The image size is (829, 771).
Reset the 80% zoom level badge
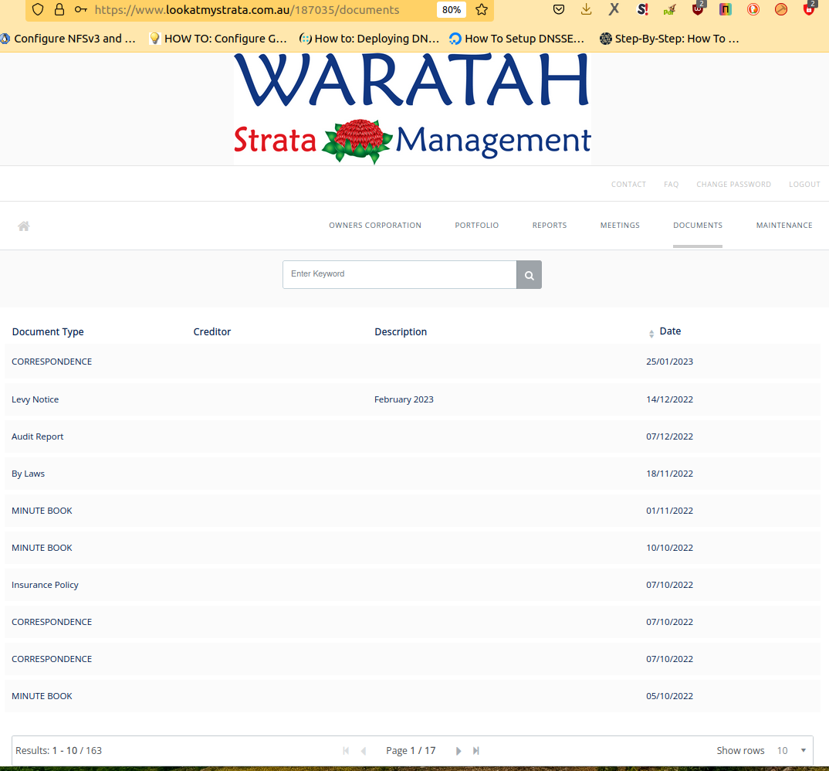[452, 9]
